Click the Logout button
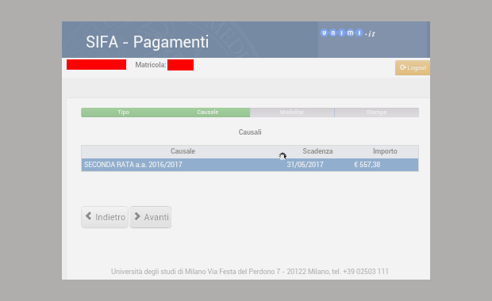 click(413, 67)
